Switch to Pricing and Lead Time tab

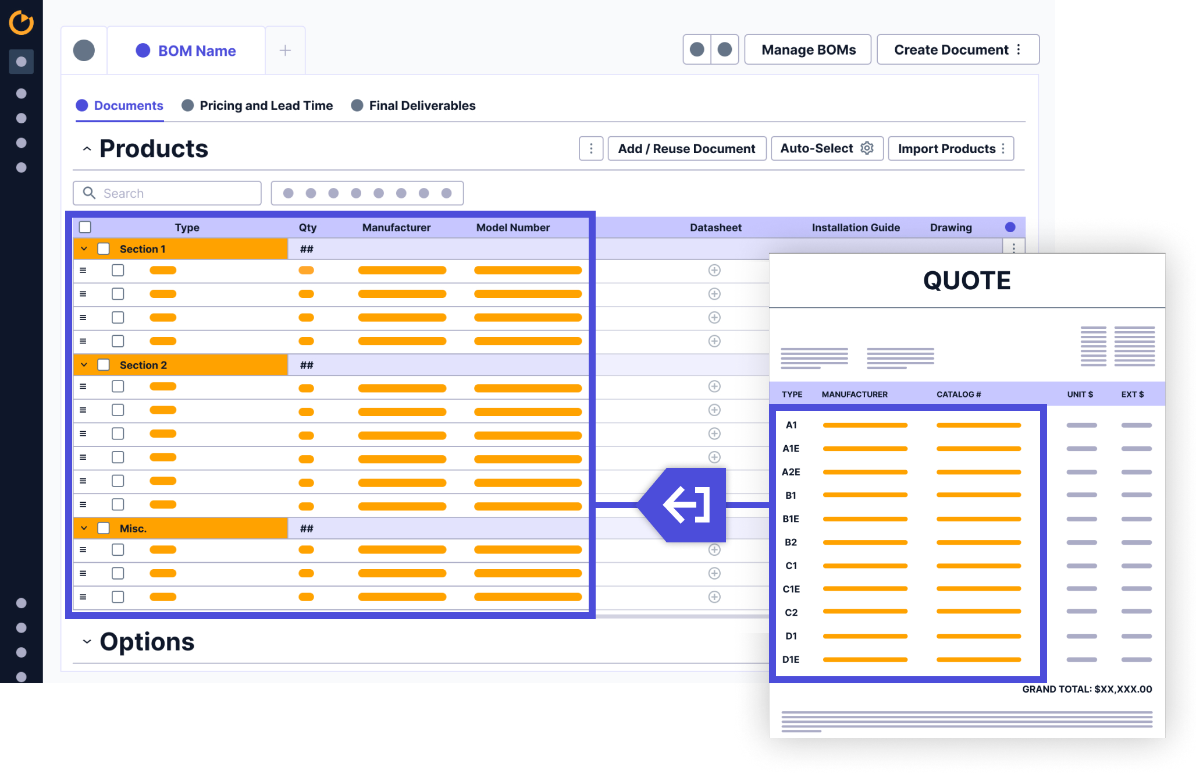[x=265, y=105]
